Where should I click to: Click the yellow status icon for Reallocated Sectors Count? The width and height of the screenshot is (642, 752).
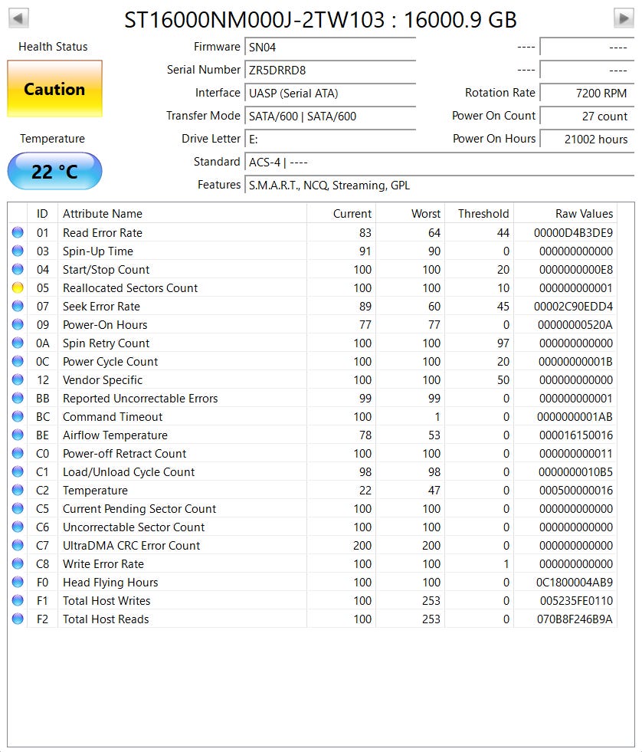(x=18, y=288)
